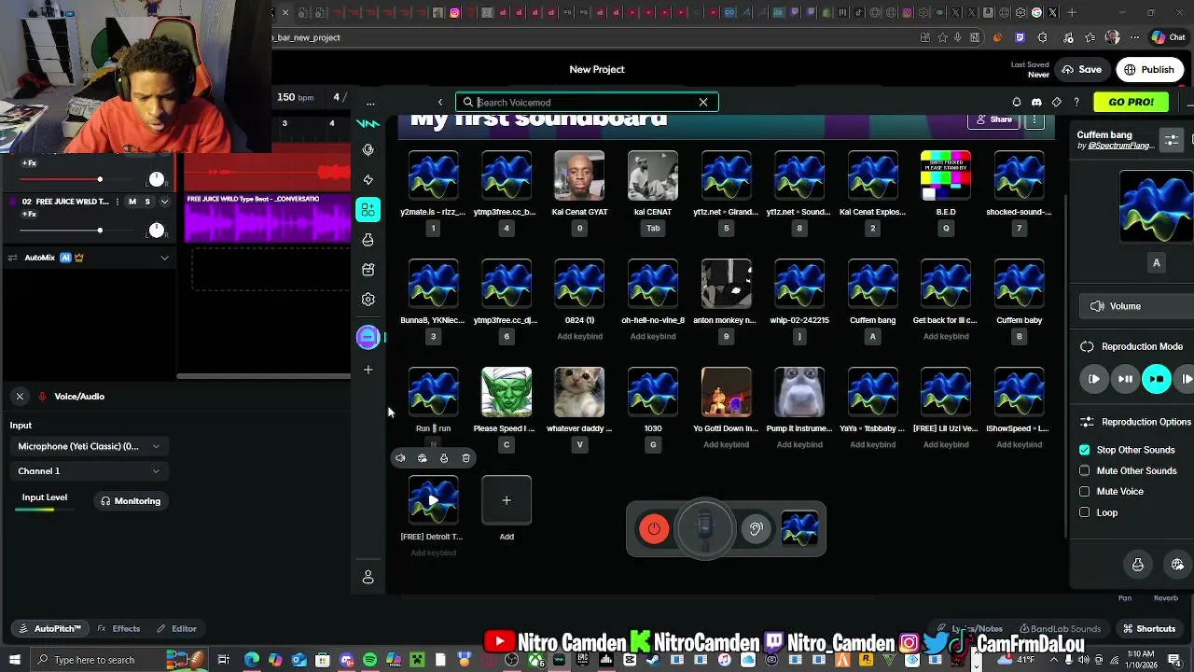
Task: Click the GO PRO! button
Action: (1131, 102)
